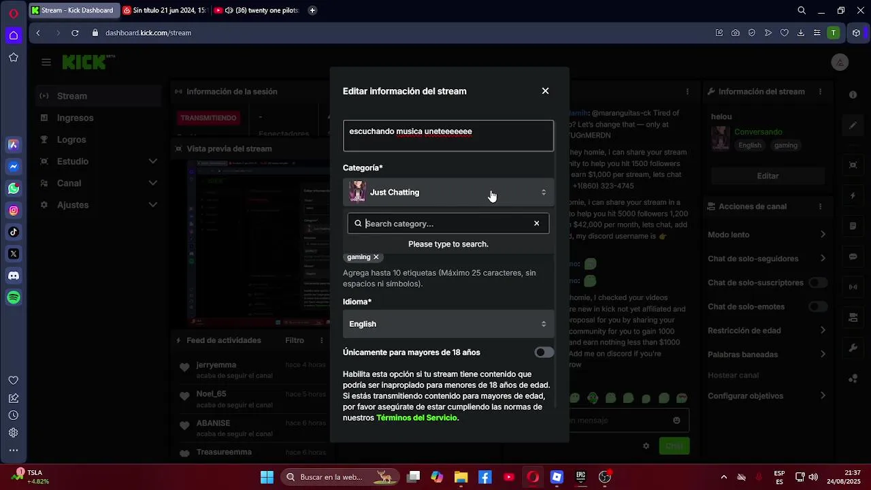Open Restricción de edad settings
The height and width of the screenshot is (490, 871).
tap(768, 331)
